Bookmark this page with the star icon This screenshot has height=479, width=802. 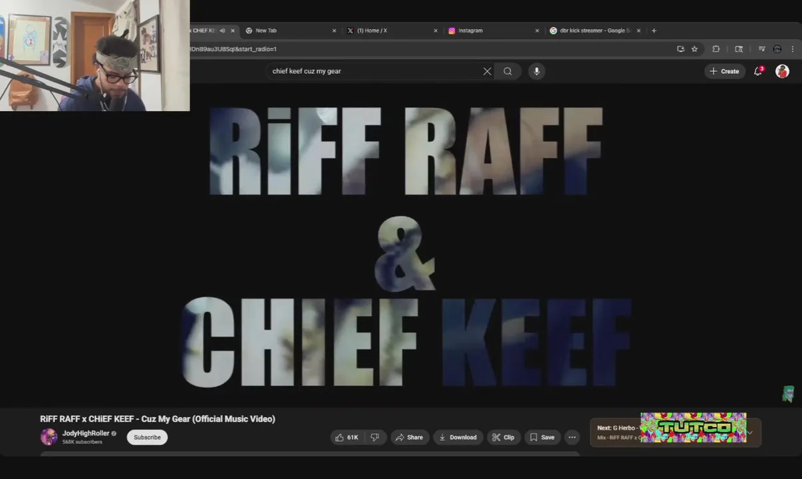pyautogui.click(x=694, y=49)
